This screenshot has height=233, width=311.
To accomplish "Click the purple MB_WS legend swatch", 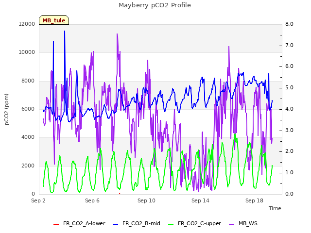I will point(232,224).
